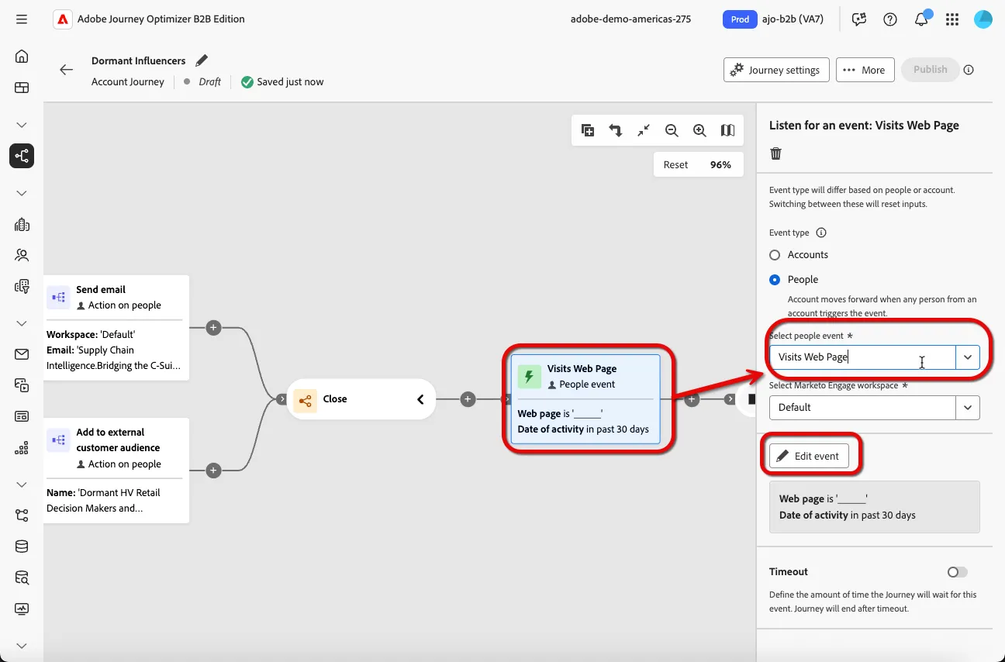This screenshot has width=1005, height=662.
Task: Select the Add to external customer audience node
Action: pos(116,471)
